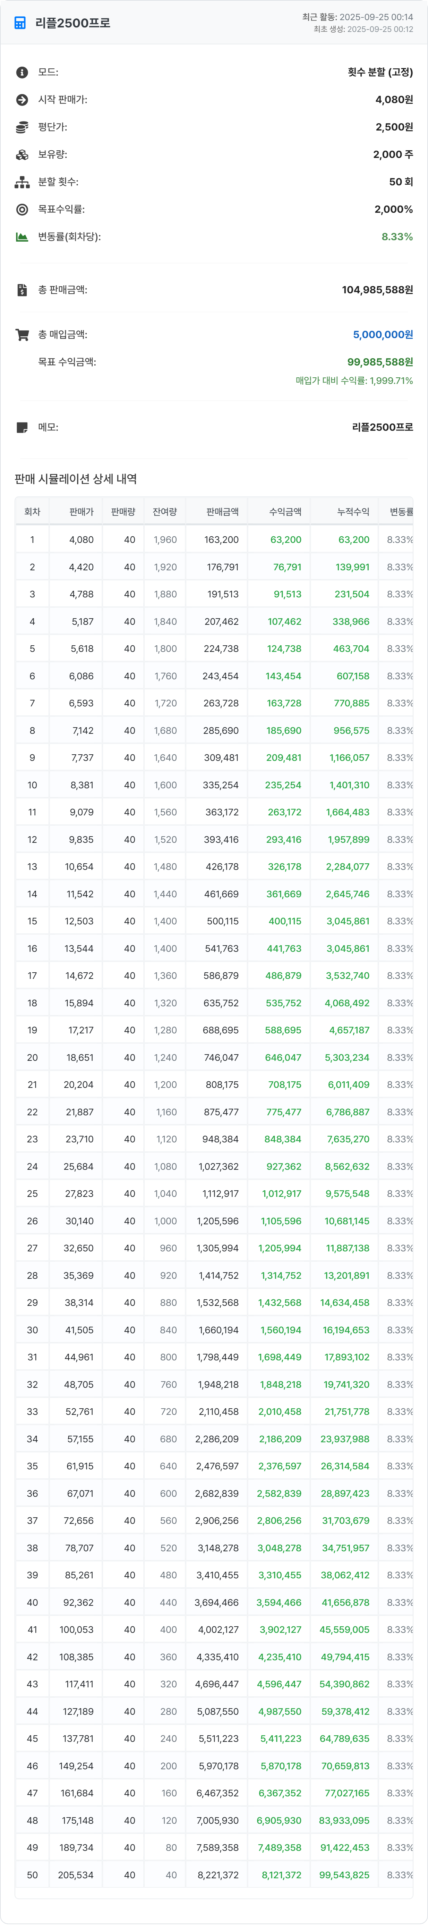The height and width of the screenshot is (1930, 428).
Task: Click the 회차 column header
Action: coord(32,512)
